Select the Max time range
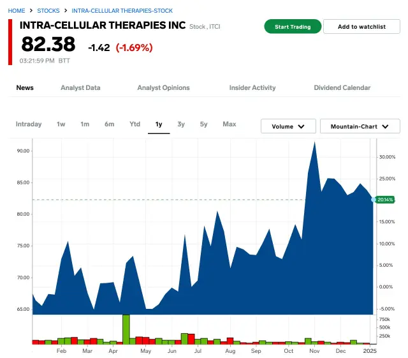This screenshot has width=408, height=358. pos(229,124)
